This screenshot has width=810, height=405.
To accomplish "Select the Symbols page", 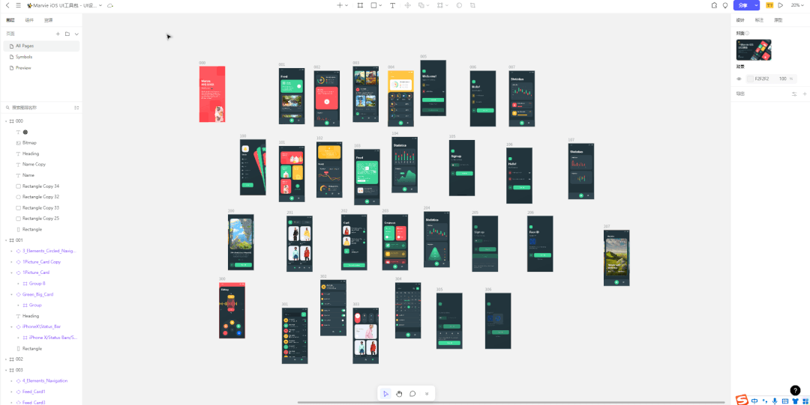I will 41,57.
